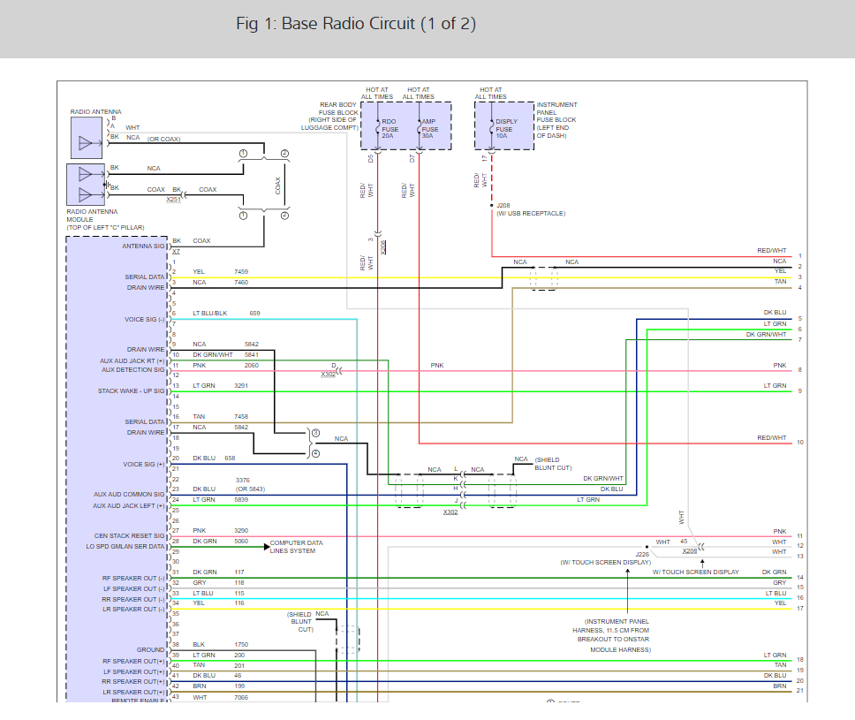Click the J208 splice dot
Image resolution: width=855 pixels, height=720 pixels.
(492, 205)
